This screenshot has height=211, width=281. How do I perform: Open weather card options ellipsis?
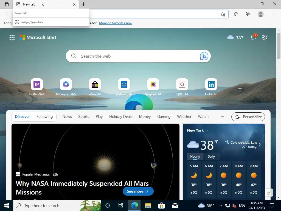click(x=257, y=130)
